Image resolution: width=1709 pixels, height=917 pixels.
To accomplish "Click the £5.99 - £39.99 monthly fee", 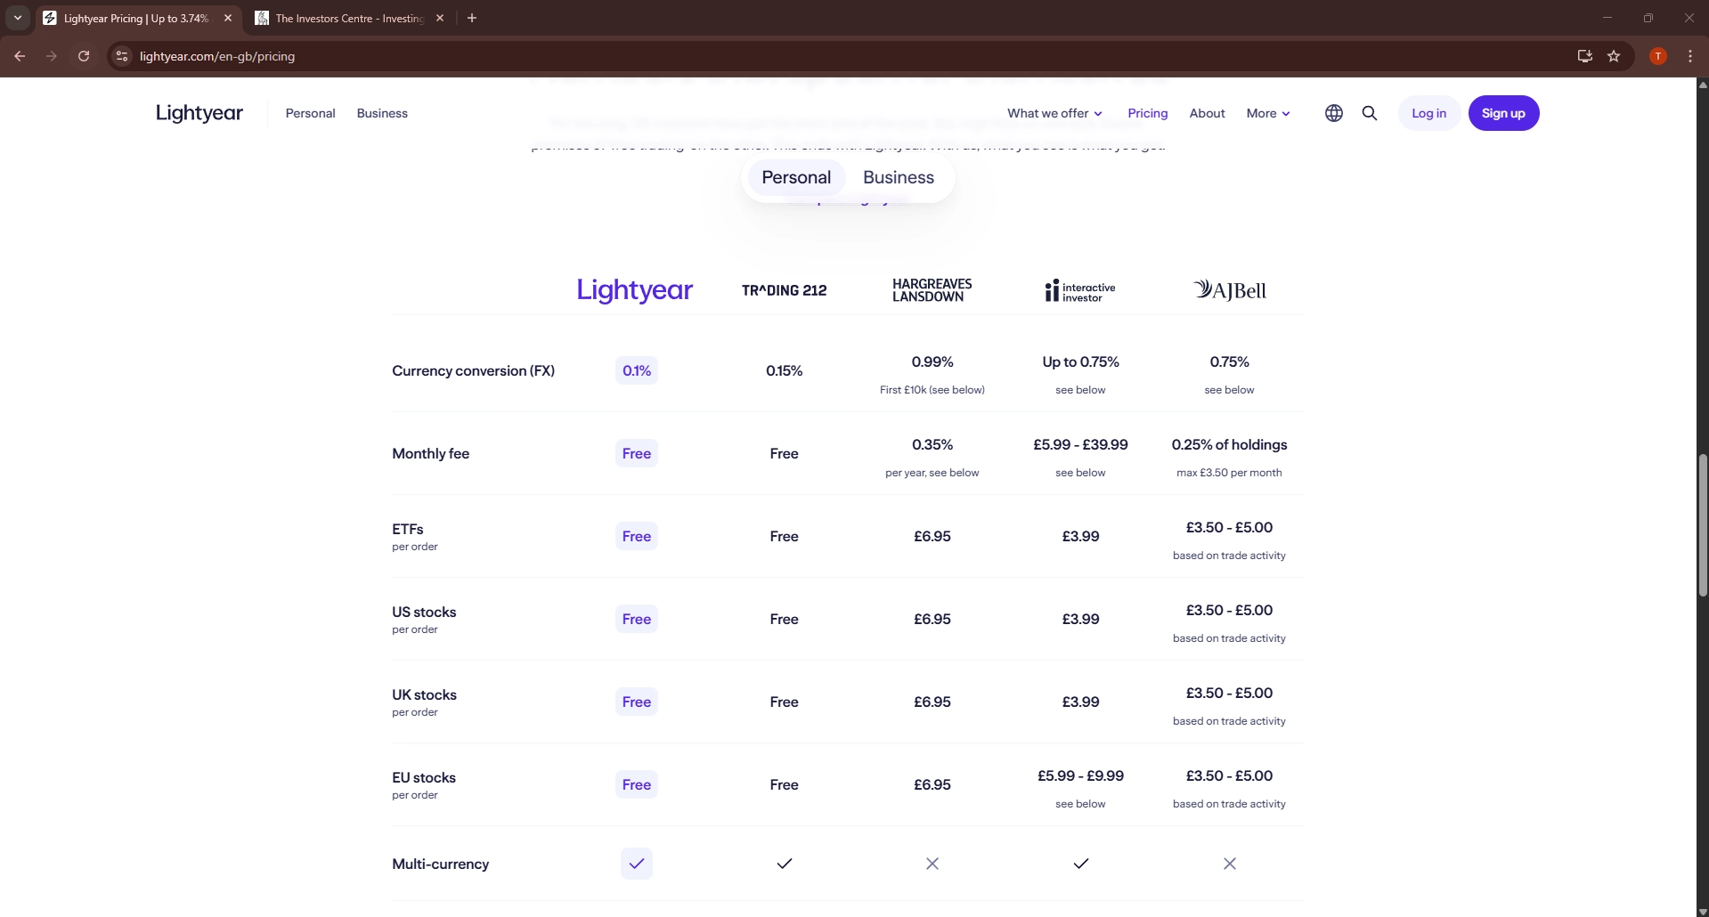I will [x=1080, y=444].
